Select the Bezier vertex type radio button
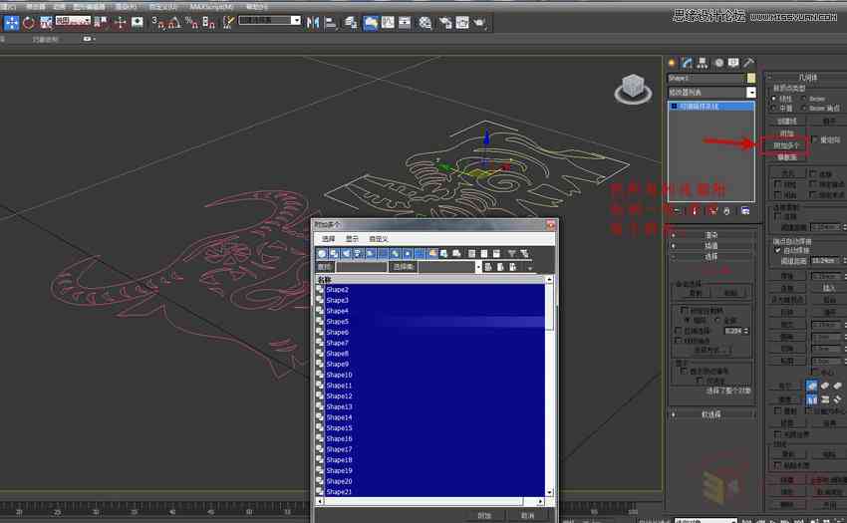This screenshot has height=523, width=847. coord(804,99)
